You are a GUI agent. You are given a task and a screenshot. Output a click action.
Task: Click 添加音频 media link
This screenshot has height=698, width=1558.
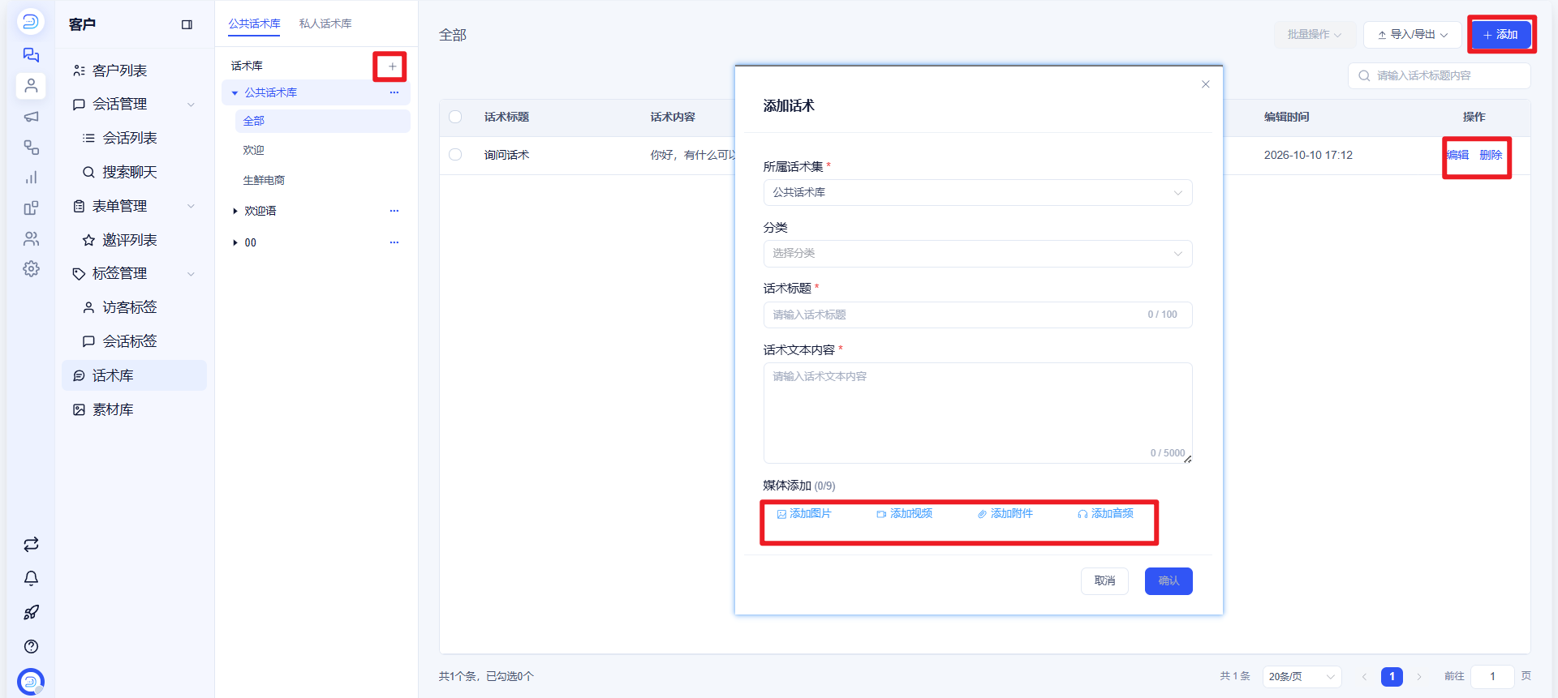coord(1106,514)
